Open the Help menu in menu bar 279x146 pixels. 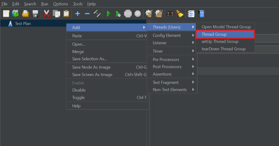[92, 4]
